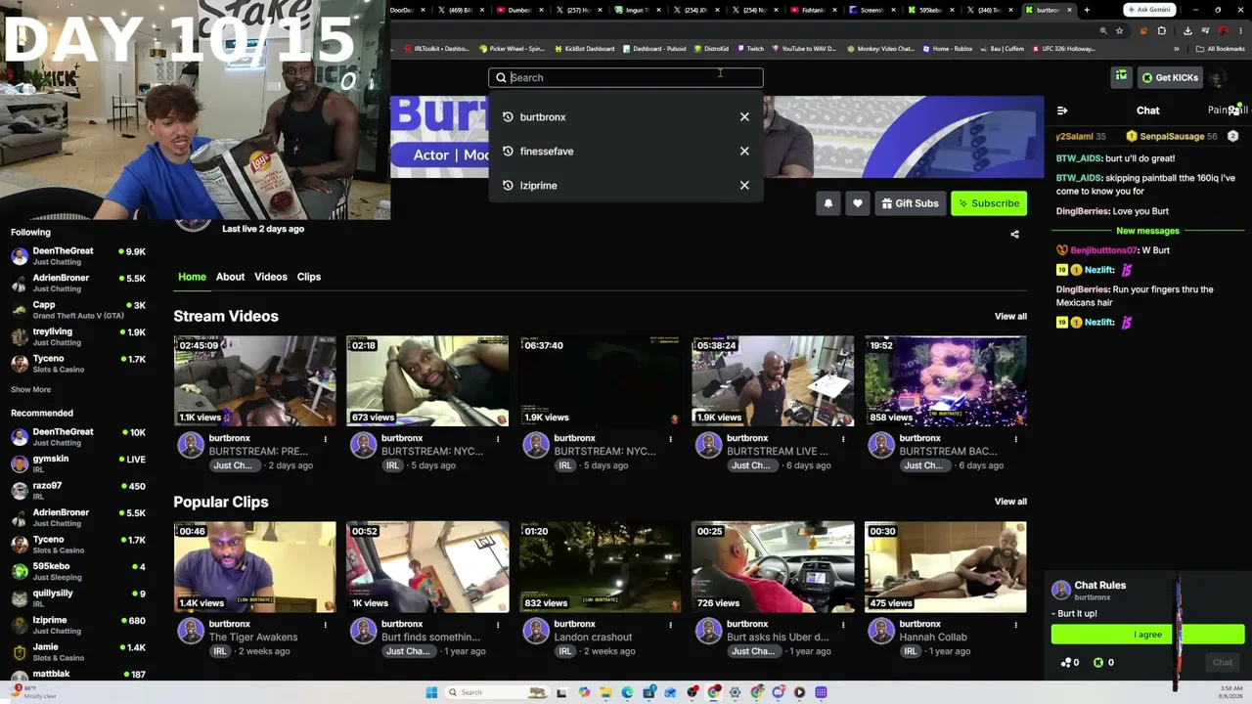View all Stream Videos
Viewport: 1252px width, 704px height.
1010,317
